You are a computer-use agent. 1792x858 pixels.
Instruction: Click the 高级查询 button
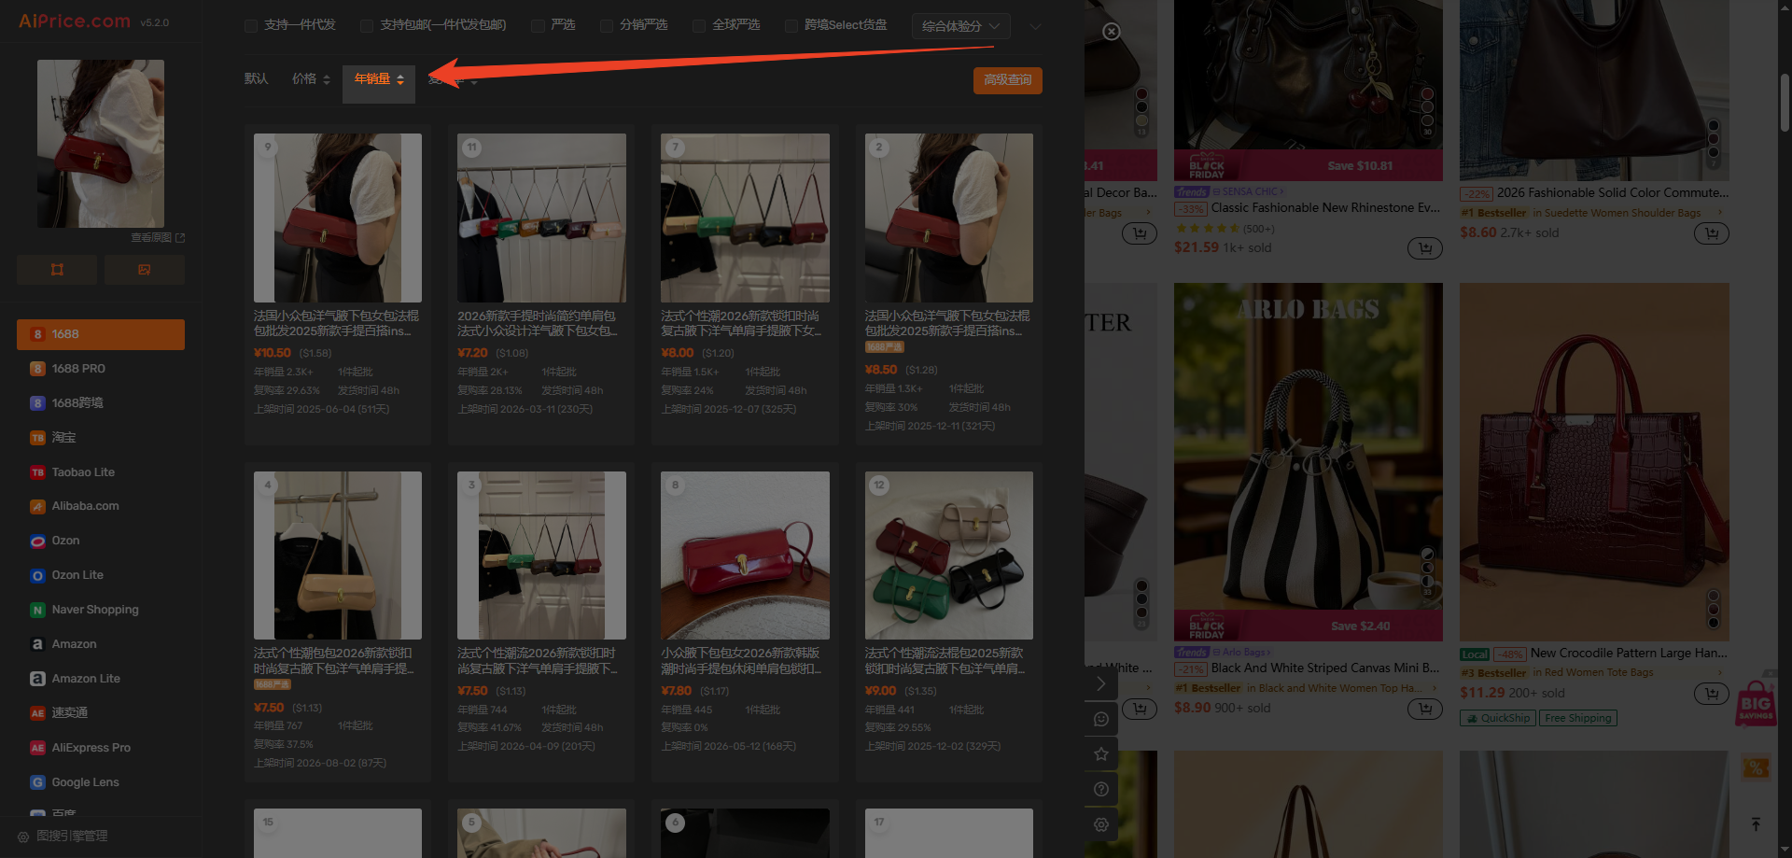[x=1008, y=80]
